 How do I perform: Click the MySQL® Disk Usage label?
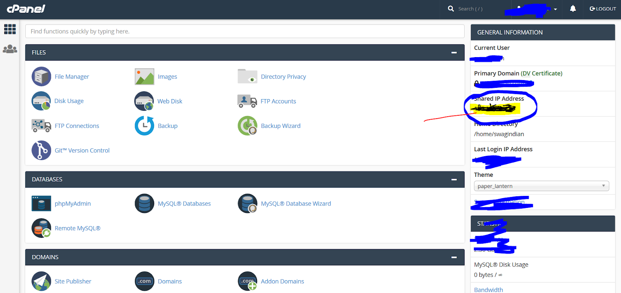(501, 265)
